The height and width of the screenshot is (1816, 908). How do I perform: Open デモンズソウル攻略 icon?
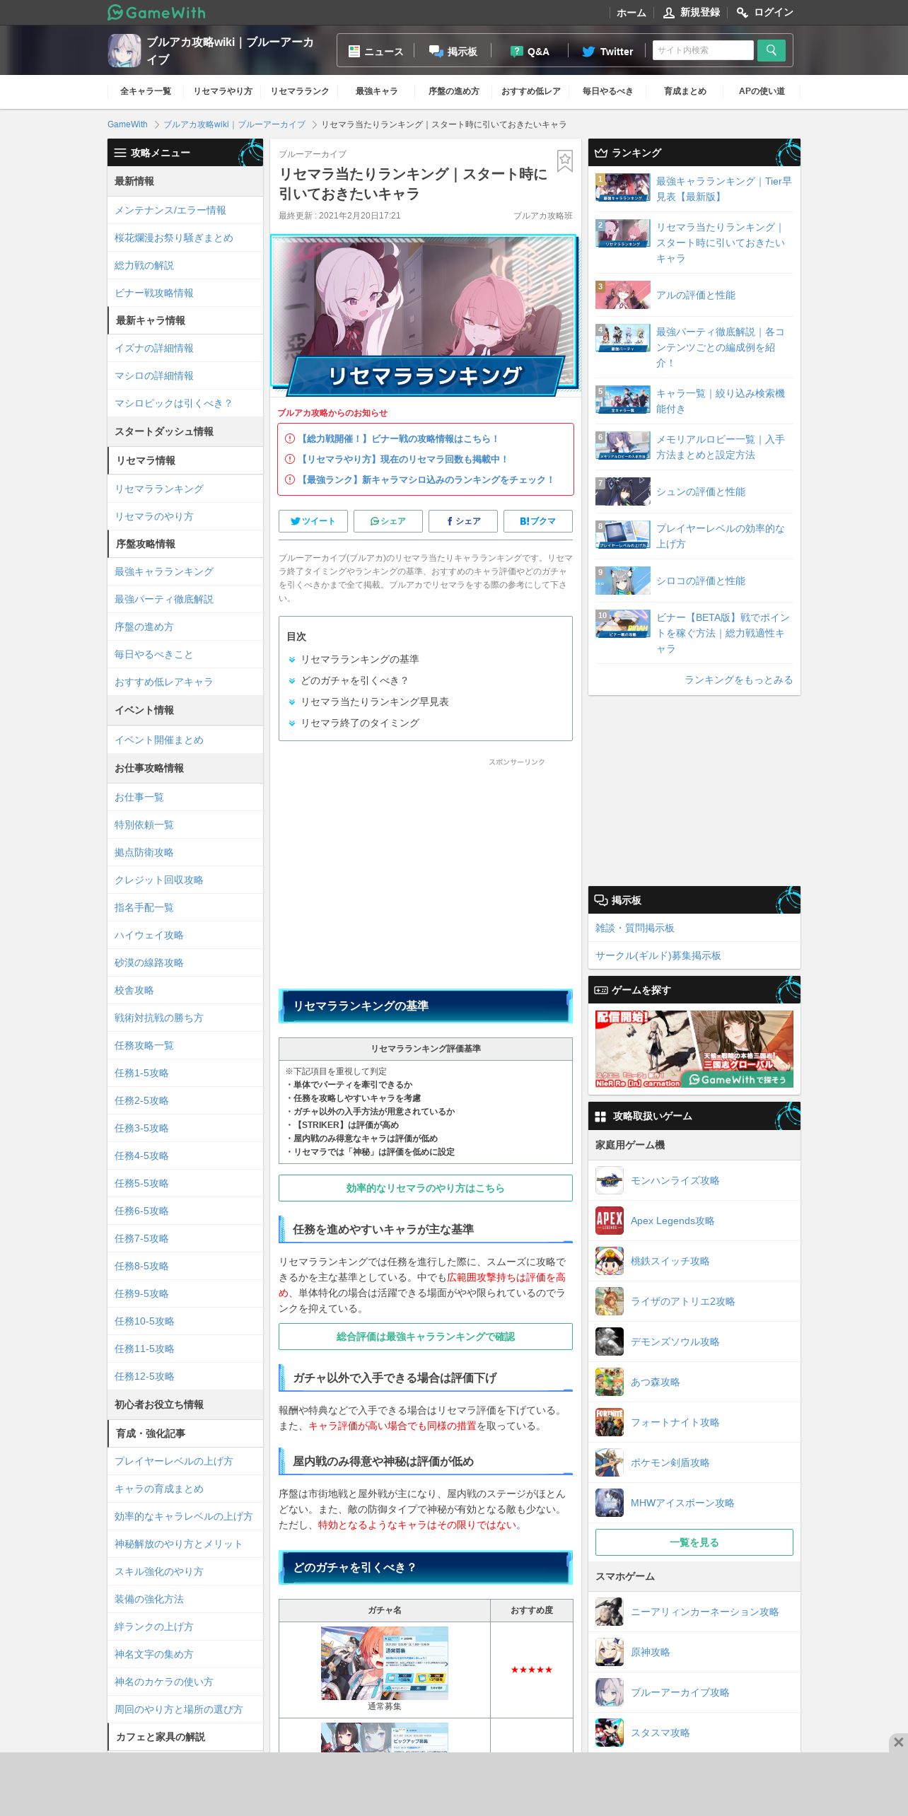point(610,1341)
